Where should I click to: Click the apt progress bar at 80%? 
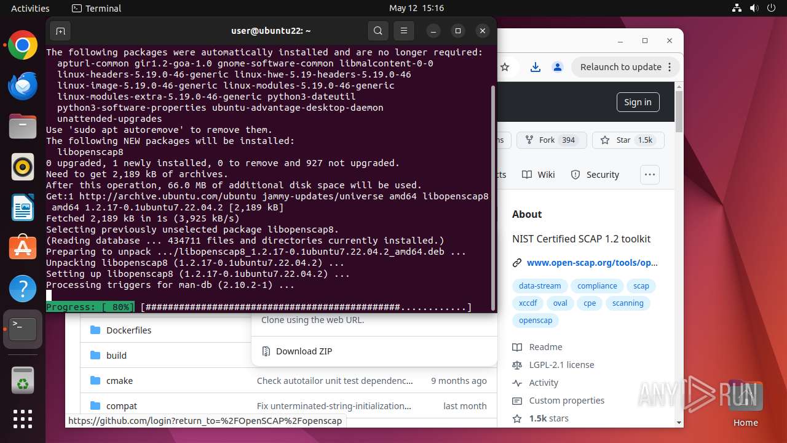pyautogui.click(x=259, y=307)
